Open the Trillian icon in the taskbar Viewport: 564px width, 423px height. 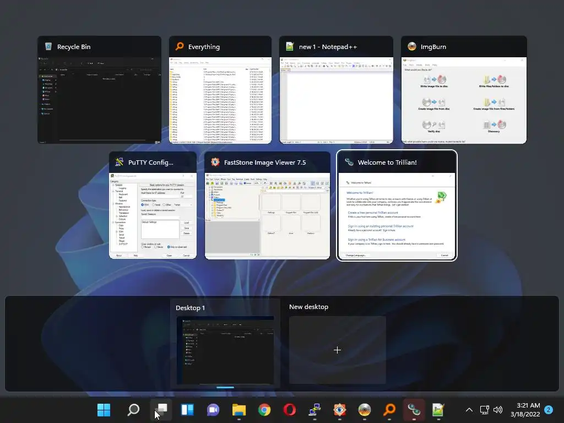click(414, 410)
